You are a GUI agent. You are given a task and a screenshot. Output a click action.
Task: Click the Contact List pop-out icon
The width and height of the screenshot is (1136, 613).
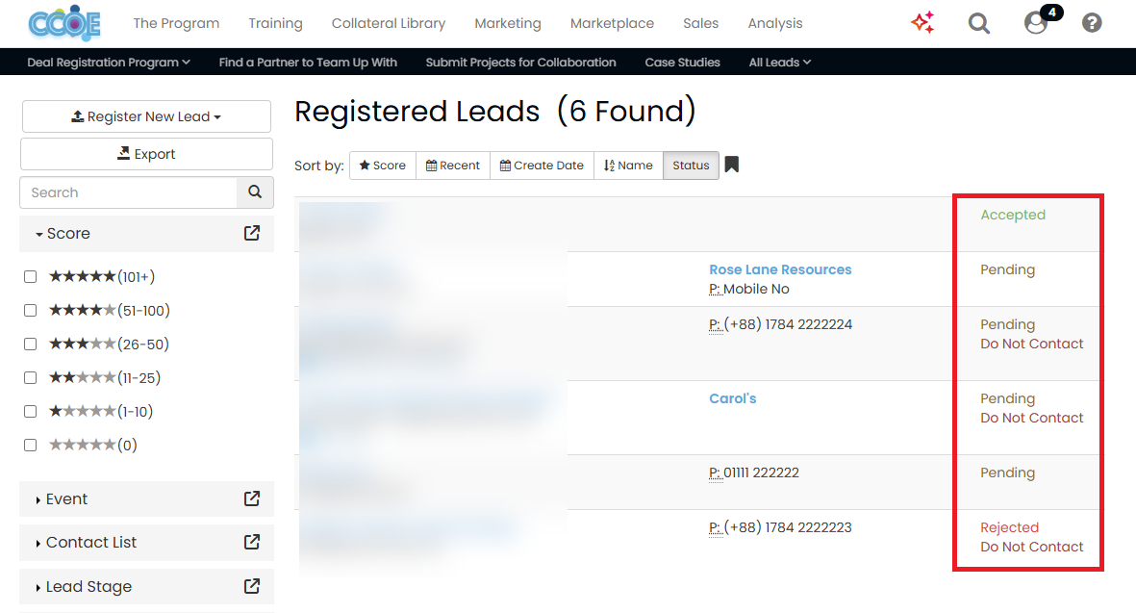(251, 542)
